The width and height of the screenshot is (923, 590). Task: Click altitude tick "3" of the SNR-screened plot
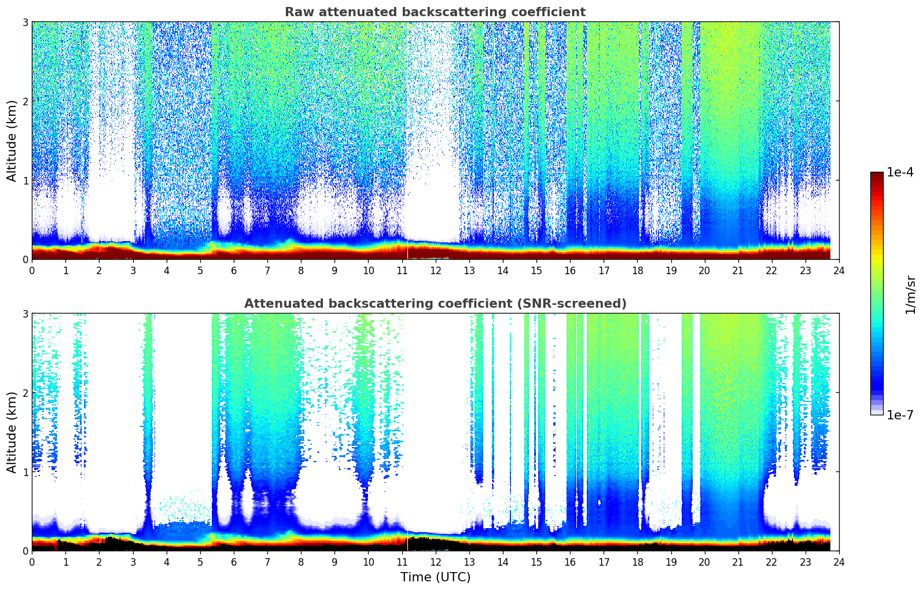click(25, 314)
